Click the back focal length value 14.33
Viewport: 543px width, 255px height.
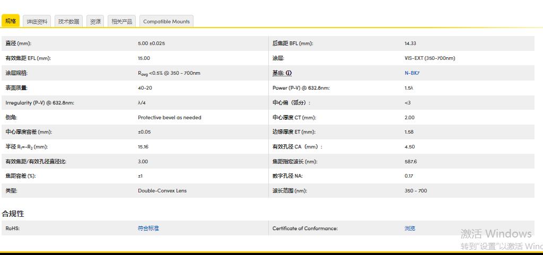click(410, 43)
